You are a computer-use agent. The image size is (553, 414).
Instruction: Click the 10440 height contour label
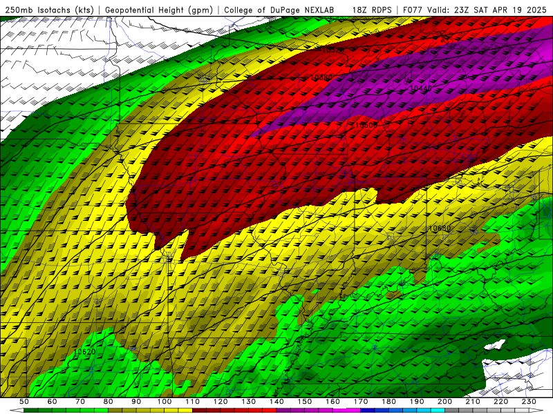point(421,88)
